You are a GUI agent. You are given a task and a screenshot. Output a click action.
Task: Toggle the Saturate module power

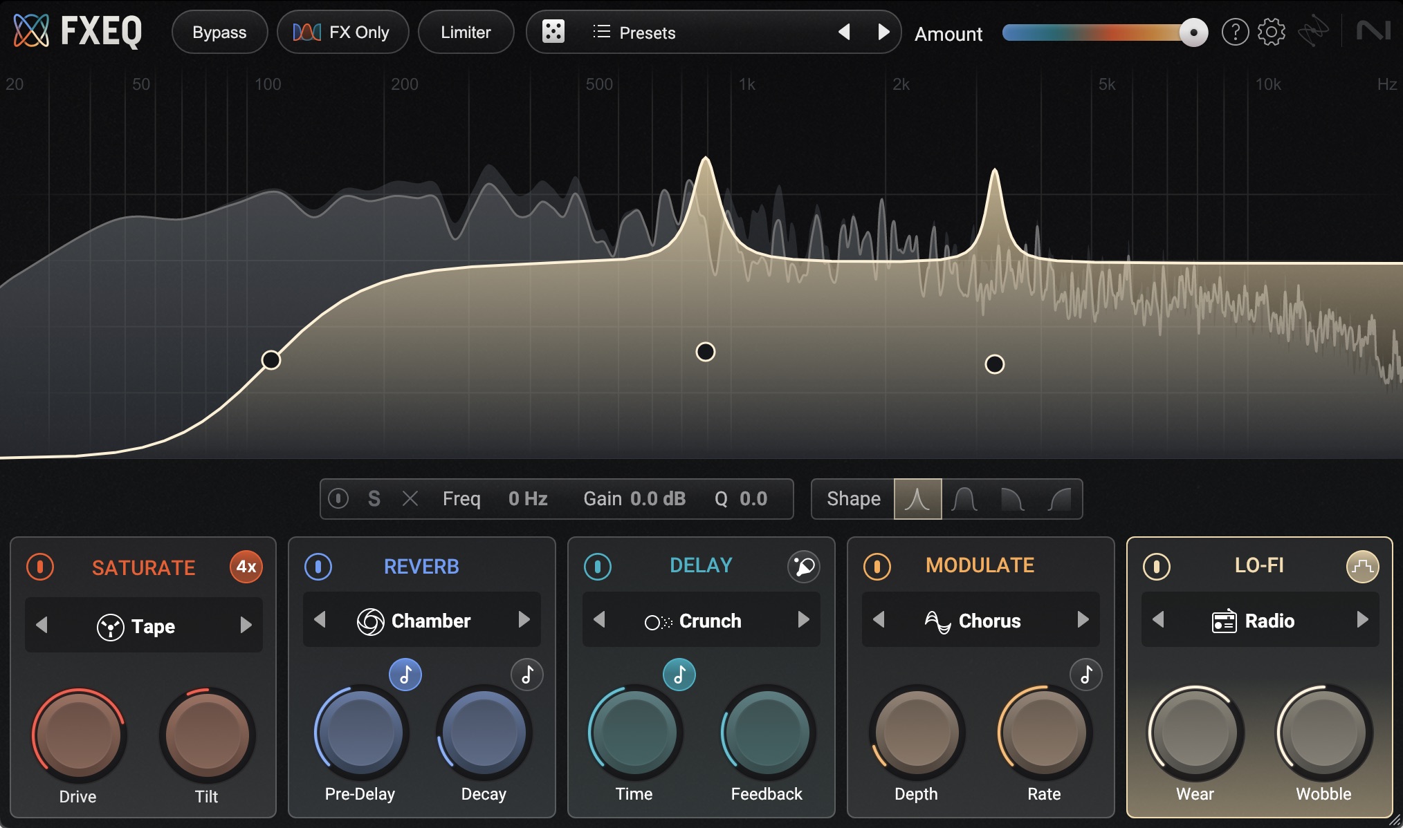click(x=40, y=567)
